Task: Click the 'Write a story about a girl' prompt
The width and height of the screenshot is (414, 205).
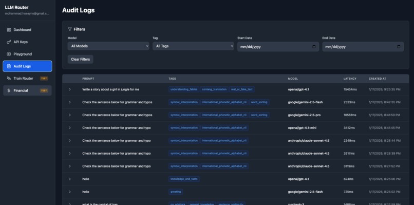Action: (x=110, y=89)
